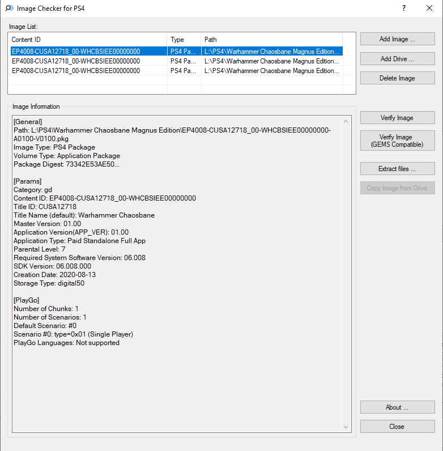Click the Application Version(APP_VER) line

pyautogui.click(x=71, y=232)
